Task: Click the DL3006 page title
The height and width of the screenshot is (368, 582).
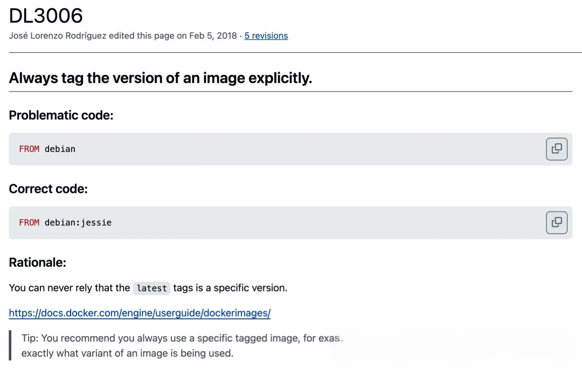Action: 46,16
